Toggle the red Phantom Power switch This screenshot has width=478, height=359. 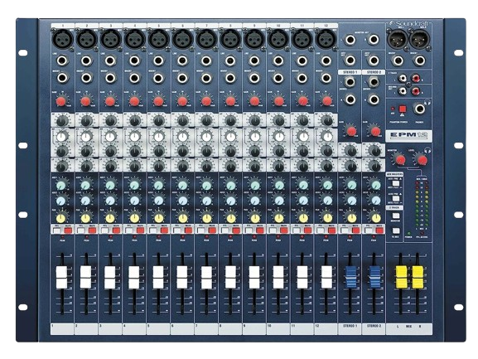tap(403, 109)
